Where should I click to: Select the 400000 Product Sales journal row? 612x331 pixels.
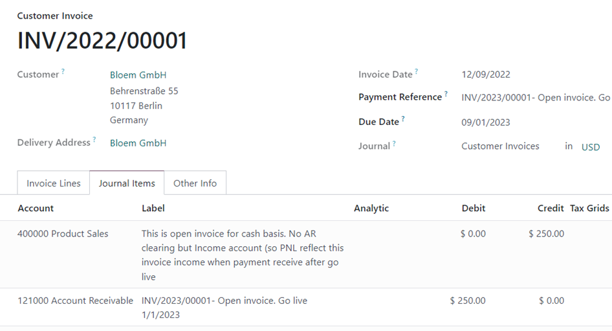click(306, 255)
